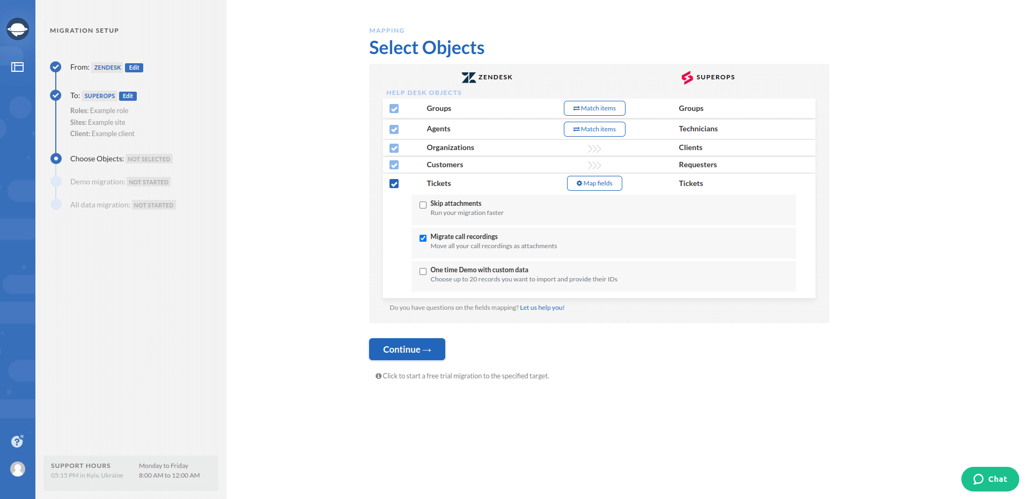Click the To step checkmark circle

click(x=56, y=95)
